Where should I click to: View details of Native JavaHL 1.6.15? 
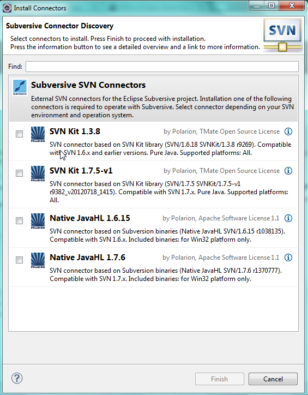click(288, 218)
